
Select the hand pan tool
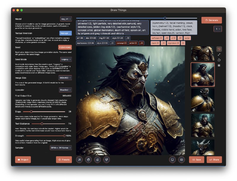88,160
